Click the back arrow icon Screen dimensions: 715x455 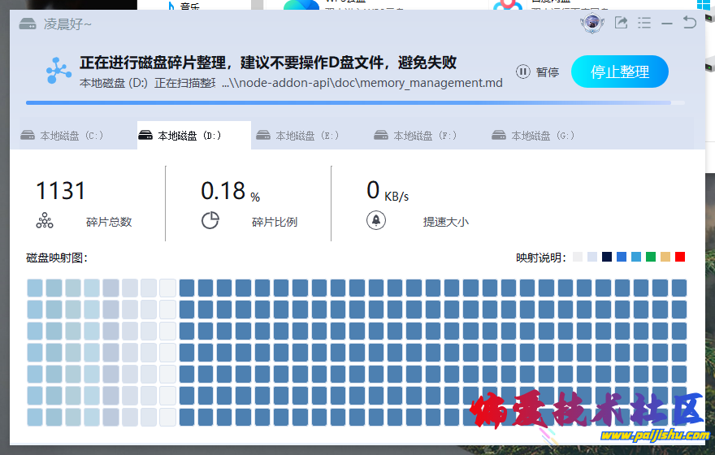tap(690, 23)
